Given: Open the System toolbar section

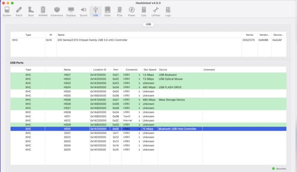Looking at the screenshot, I should [x=7, y=11].
